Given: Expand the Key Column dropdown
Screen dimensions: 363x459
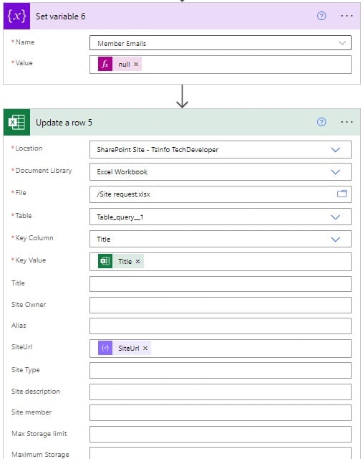Looking at the screenshot, I should [336, 239].
